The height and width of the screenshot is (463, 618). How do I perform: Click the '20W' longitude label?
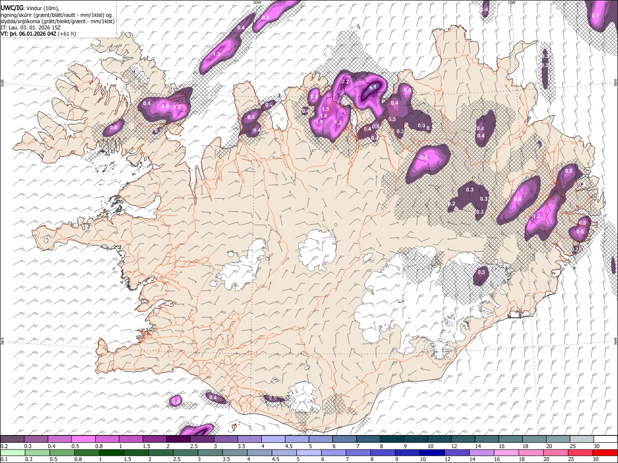click(257, 2)
